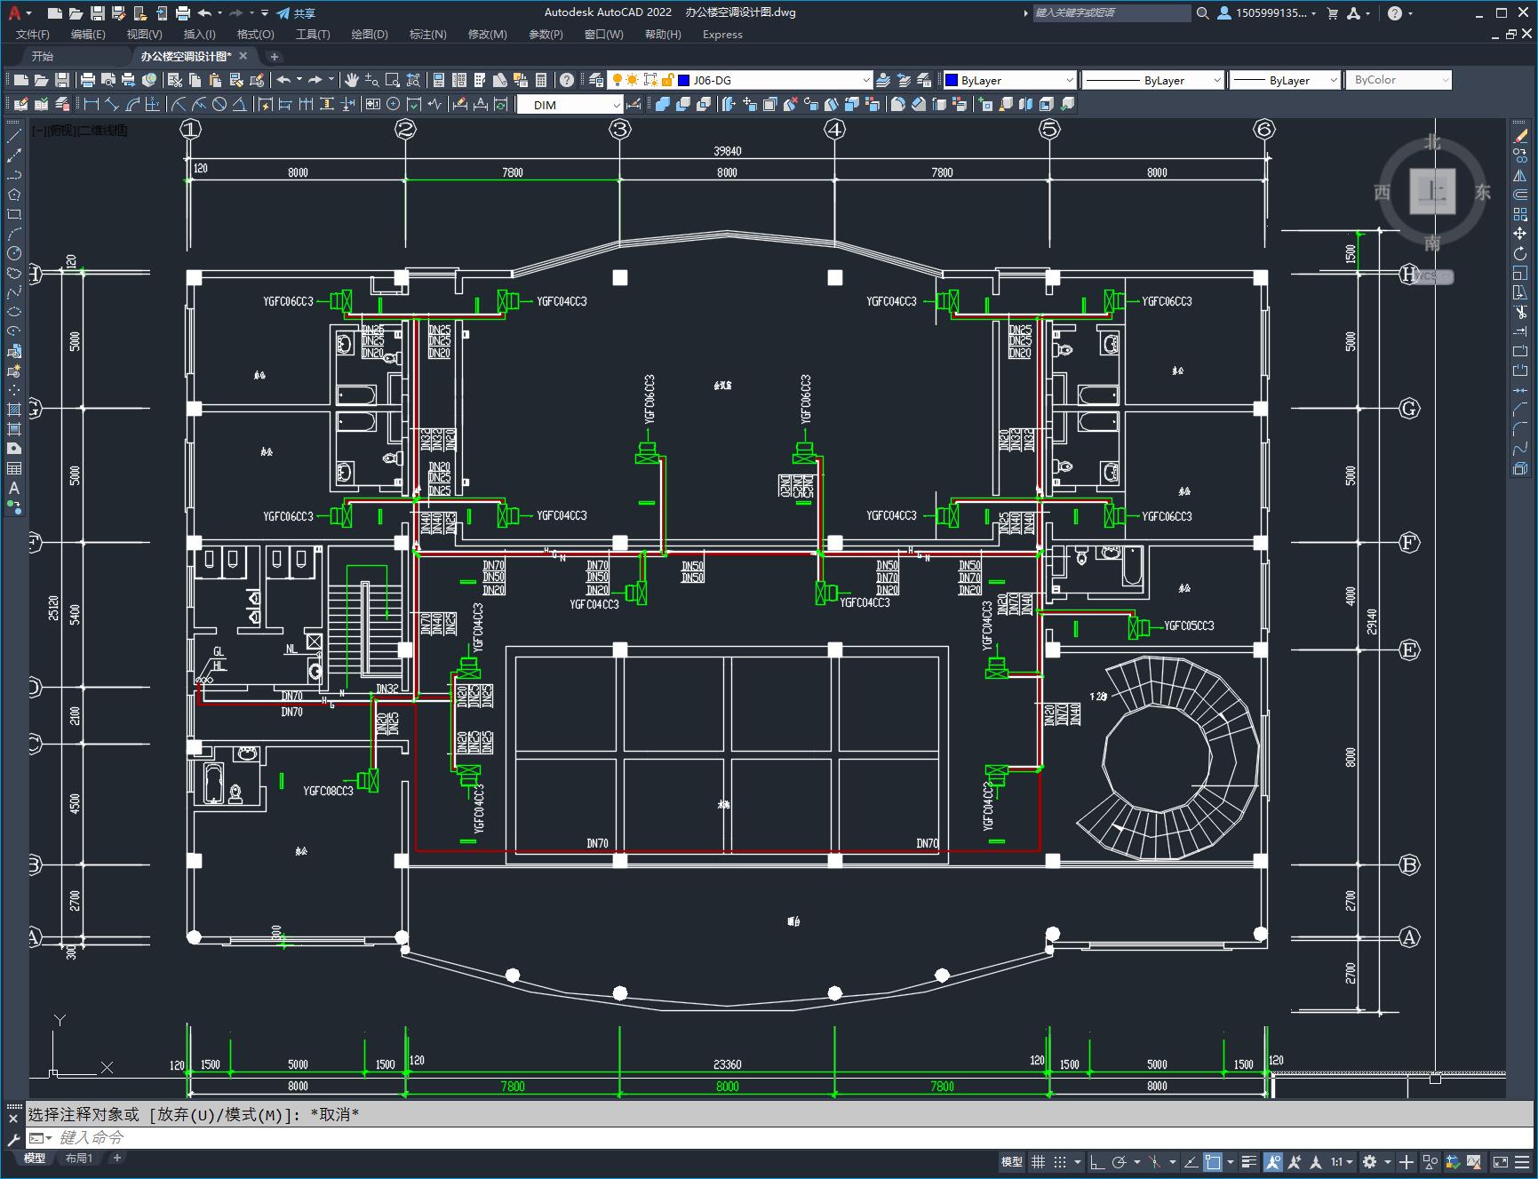This screenshot has width=1538, height=1179.
Task: Click the Aligned dimension tool icon
Action: pos(111,104)
